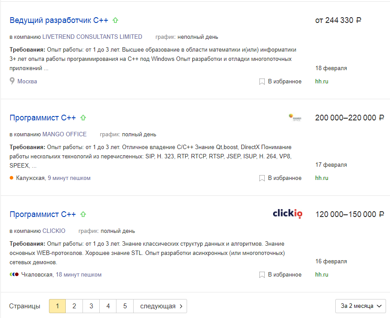Open hh.ru source link for 17 февраля listing

322,178
